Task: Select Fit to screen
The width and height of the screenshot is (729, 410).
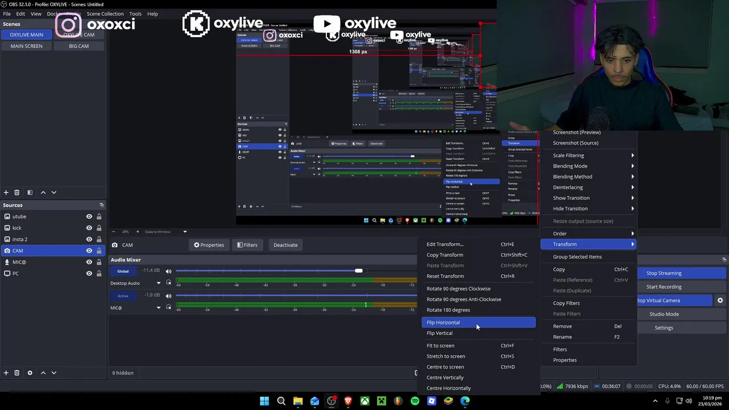Action: [479, 346]
